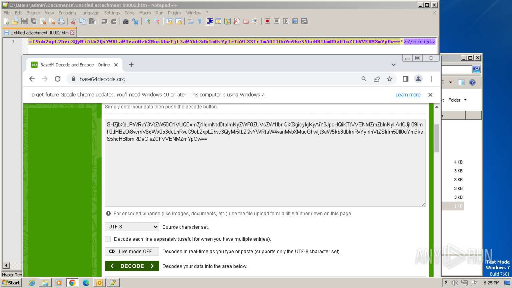Click Copy icon in Notepad++ toolbar
Viewport: 512px width, 288px height.
click(x=83, y=21)
